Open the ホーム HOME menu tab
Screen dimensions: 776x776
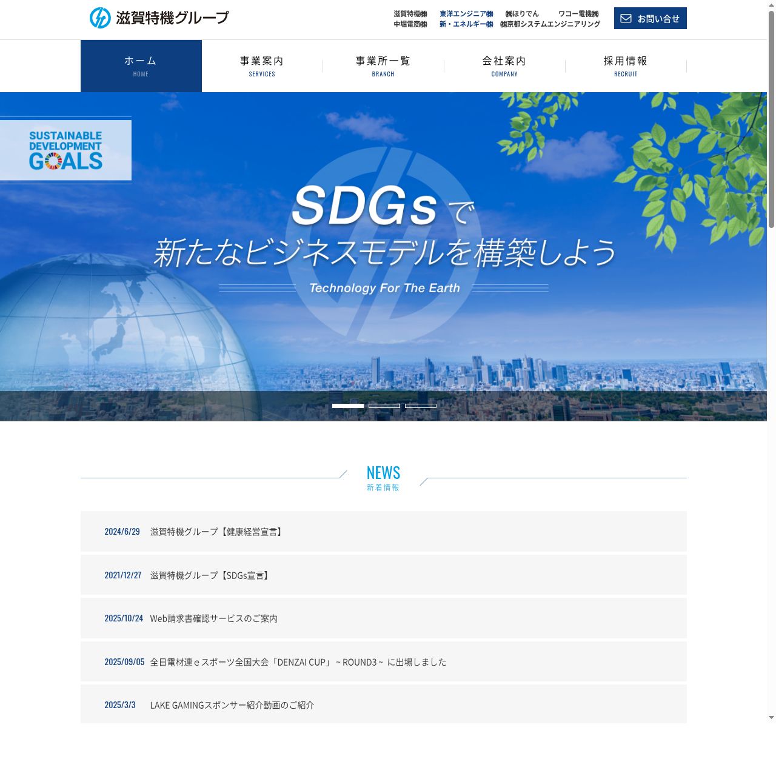[x=141, y=66]
